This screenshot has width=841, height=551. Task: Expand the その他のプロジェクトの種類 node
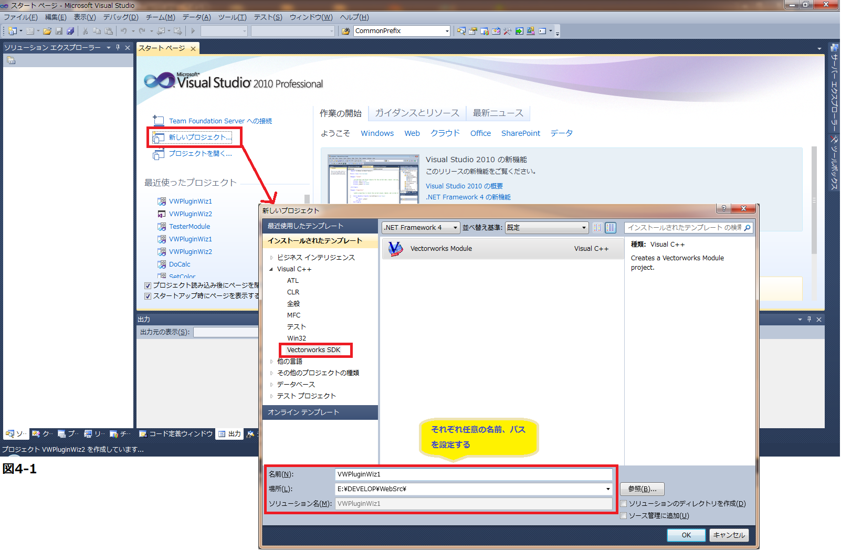tap(271, 373)
